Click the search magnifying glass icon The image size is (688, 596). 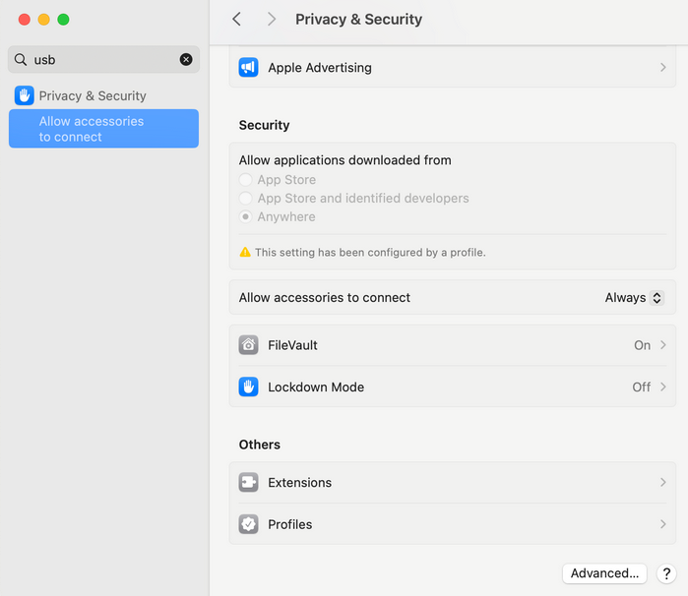pos(21,59)
